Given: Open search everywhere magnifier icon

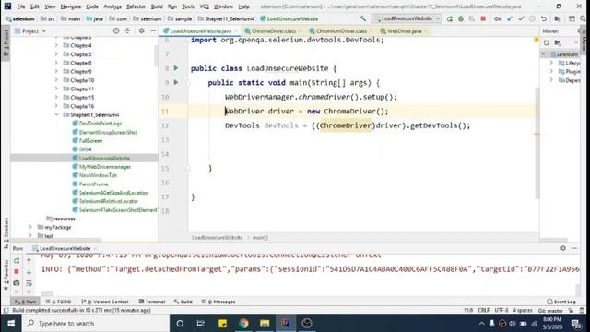Looking at the screenshot, I should click(583, 18).
